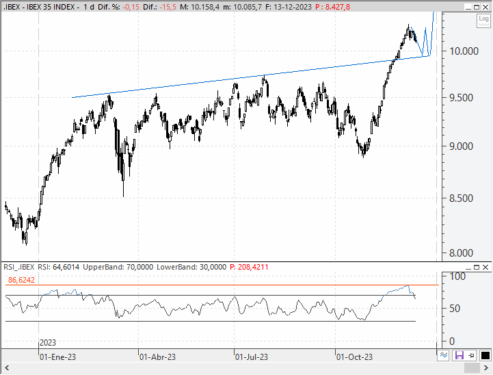Screen dimensions: 493x375
Task: Click the horizontal scrollbar thumb
Action: point(472,367)
